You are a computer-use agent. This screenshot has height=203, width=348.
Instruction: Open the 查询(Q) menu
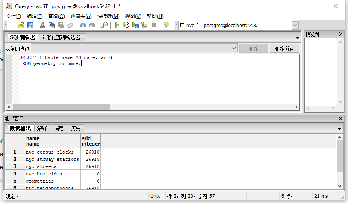pyautogui.click(x=56, y=16)
